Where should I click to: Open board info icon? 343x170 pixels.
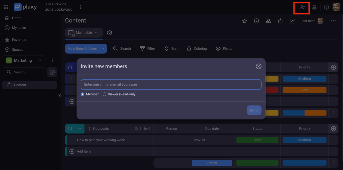click(256, 21)
